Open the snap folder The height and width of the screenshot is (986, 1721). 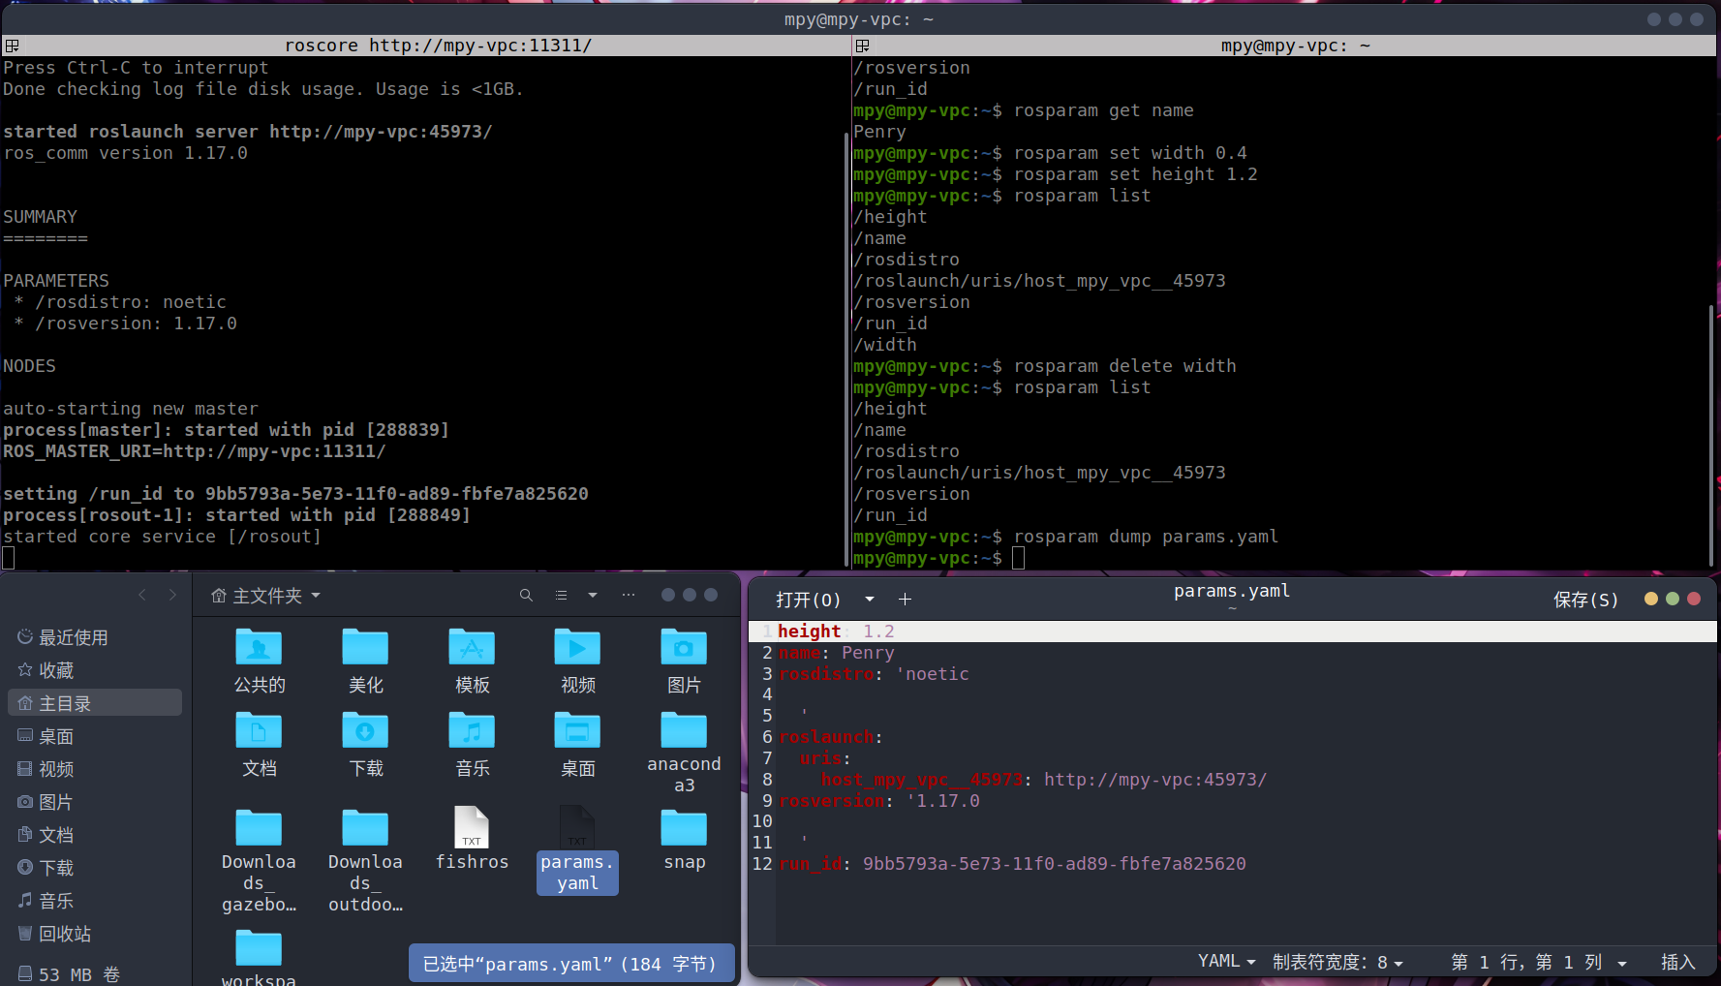coord(684,829)
